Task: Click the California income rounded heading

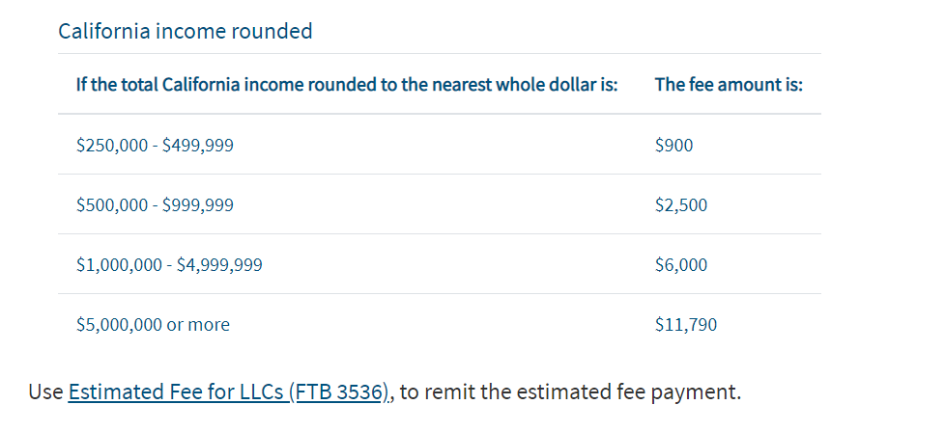Action: [185, 31]
